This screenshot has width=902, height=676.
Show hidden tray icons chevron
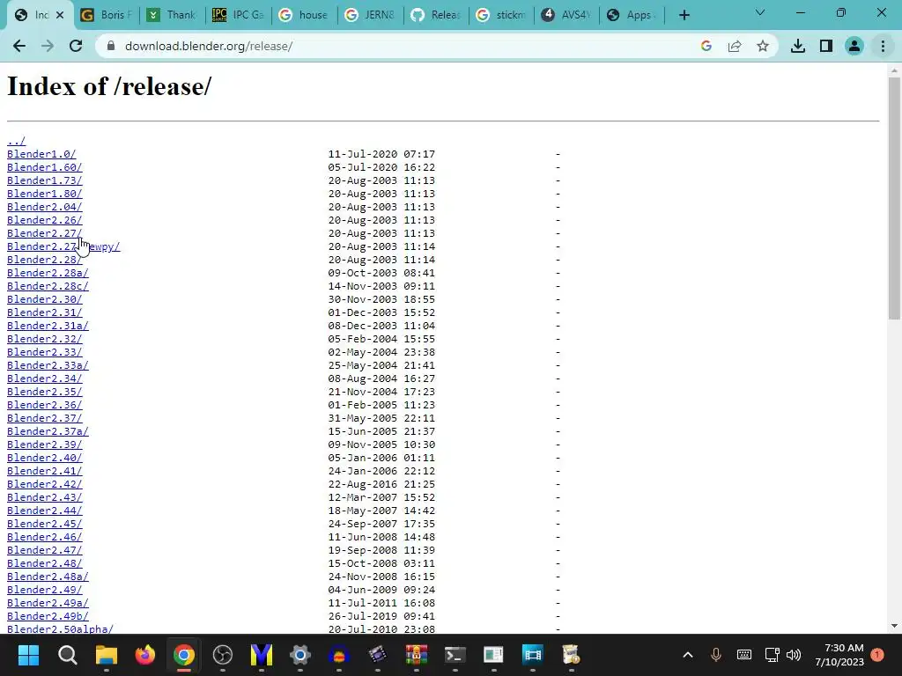coord(687,655)
